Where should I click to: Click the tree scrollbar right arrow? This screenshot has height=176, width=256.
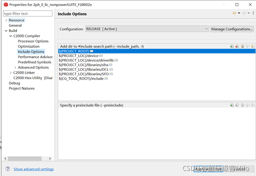tap(50, 158)
